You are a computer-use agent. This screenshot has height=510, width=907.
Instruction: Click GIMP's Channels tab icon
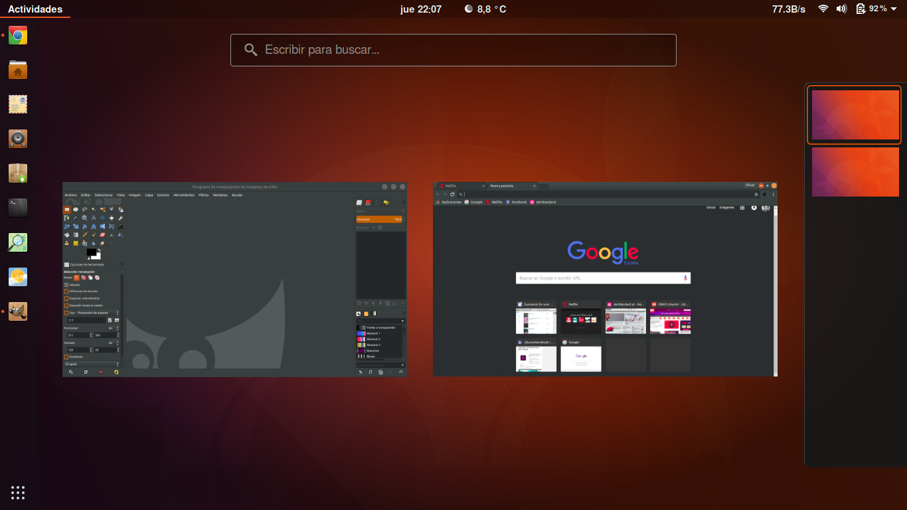pos(368,203)
